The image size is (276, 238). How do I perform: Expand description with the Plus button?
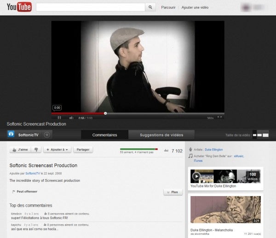pos(173,192)
